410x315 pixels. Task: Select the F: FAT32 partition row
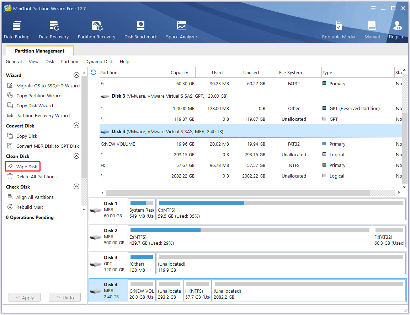click(x=250, y=83)
